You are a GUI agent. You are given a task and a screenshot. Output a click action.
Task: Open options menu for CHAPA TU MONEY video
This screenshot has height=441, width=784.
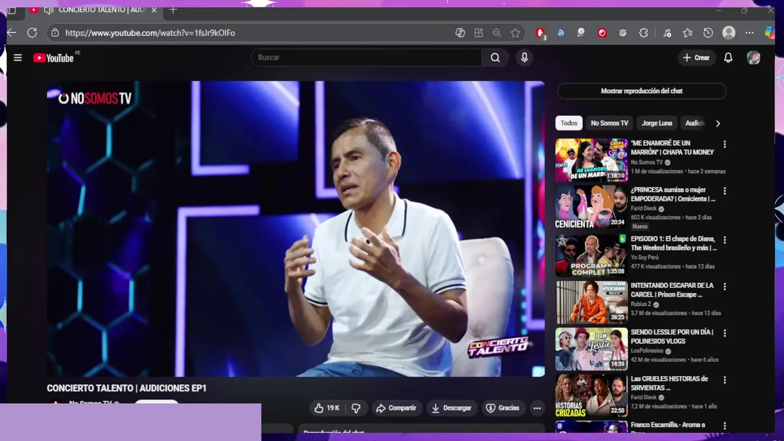click(x=725, y=145)
